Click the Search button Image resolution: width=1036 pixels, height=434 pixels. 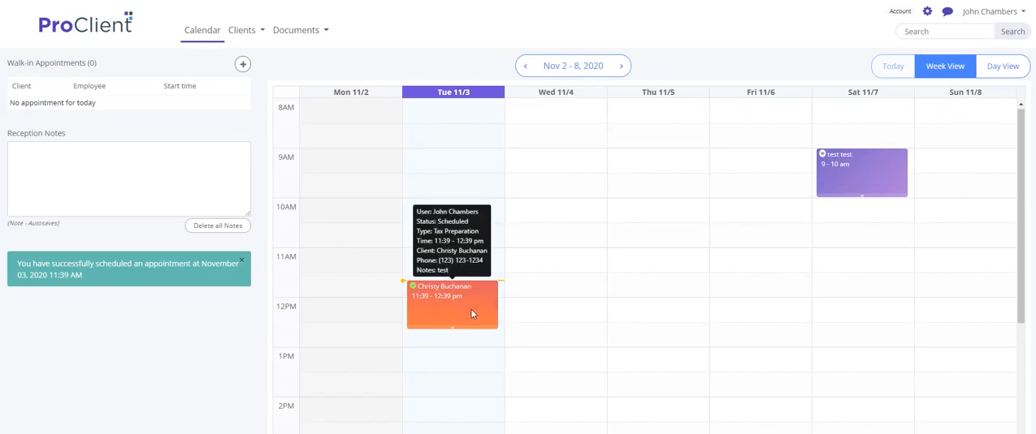click(x=1012, y=32)
